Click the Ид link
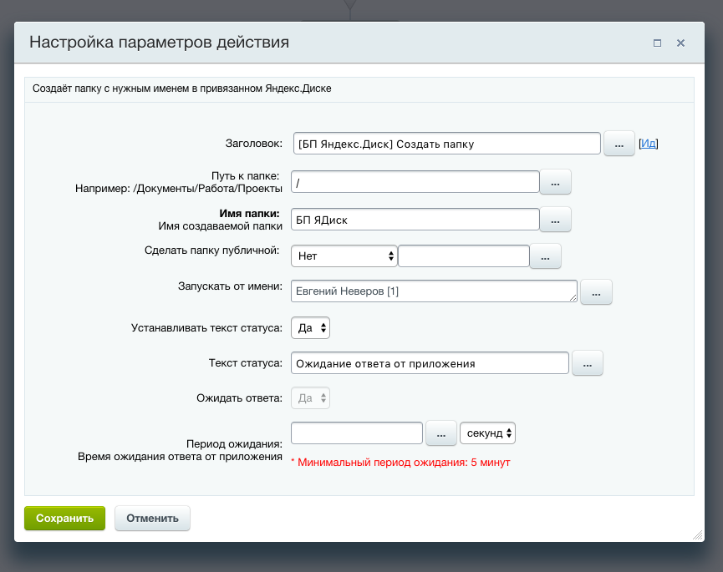The image size is (723, 572). pos(649,144)
